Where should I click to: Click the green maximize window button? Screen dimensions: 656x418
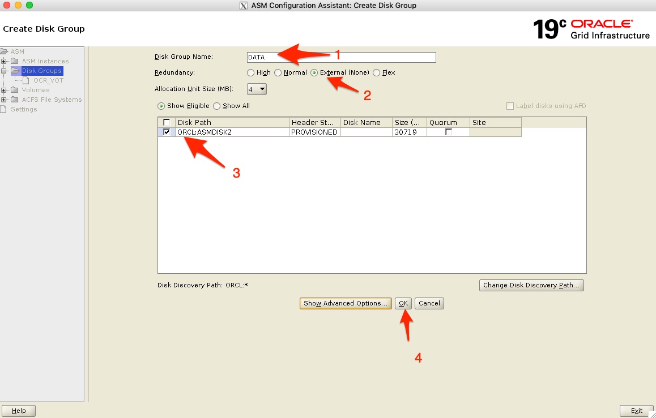(29, 5)
